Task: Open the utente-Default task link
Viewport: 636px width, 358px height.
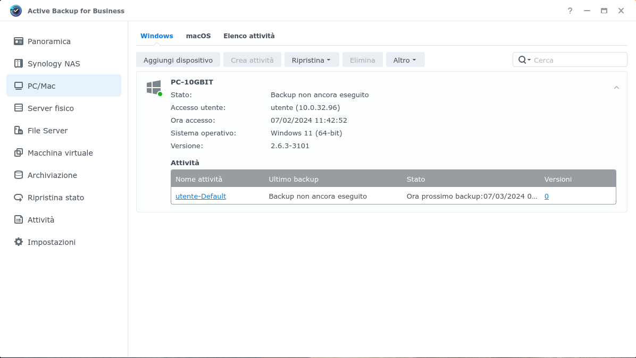Action: [x=201, y=197]
